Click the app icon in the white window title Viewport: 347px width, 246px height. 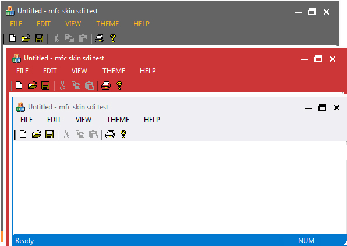[20, 107]
